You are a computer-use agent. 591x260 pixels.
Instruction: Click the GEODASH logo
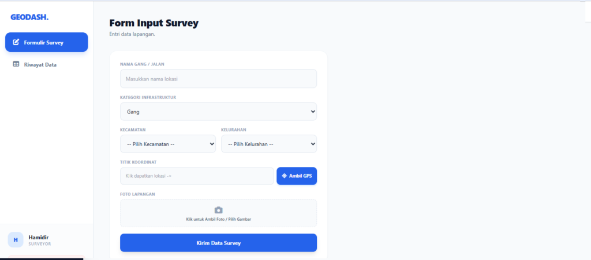[x=29, y=17]
